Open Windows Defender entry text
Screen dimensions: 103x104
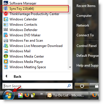coord(23,30)
